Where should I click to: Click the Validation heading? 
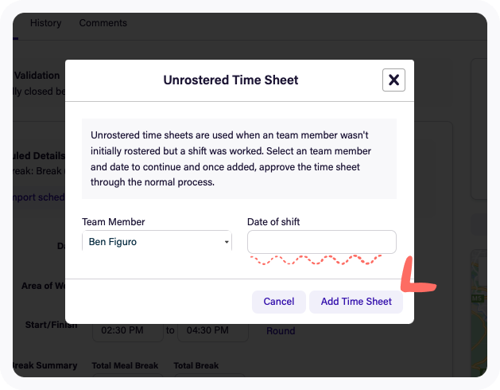pyautogui.click(x=37, y=76)
